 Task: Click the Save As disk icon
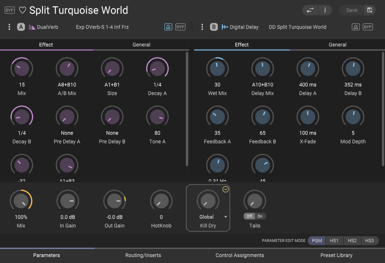tap(370, 10)
